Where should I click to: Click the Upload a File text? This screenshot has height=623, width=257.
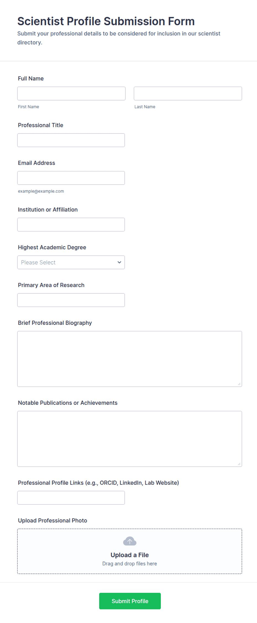(130, 555)
